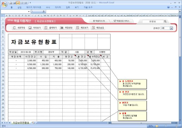Select the date cell 2013-06-08
This screenshot has height=128, width=182.
coord(26,52)
